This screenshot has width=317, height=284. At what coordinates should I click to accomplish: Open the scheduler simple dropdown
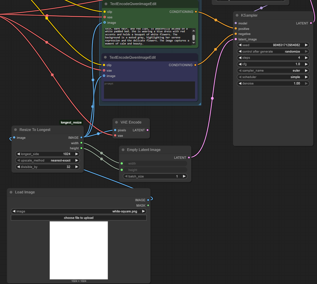(273, 77)
